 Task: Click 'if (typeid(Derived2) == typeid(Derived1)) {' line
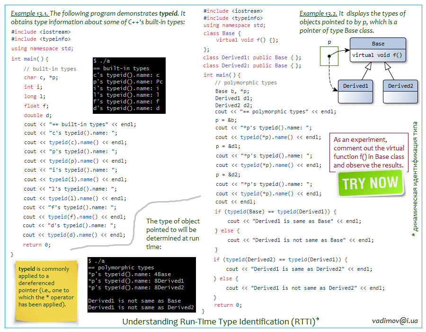[x=280, y=259]
